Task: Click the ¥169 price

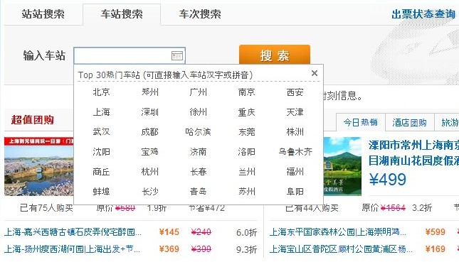Action: [436, 249]
